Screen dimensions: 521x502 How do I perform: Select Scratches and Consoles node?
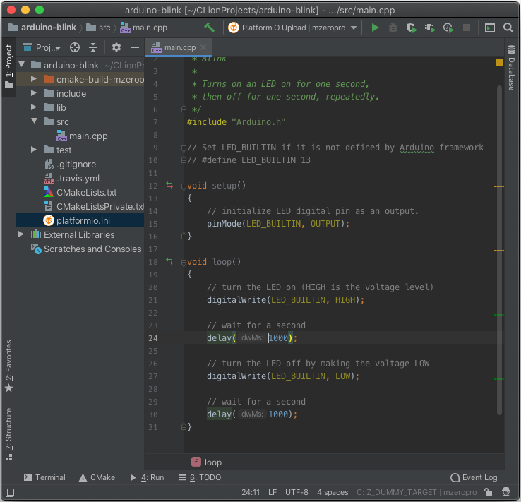point(86,249)
